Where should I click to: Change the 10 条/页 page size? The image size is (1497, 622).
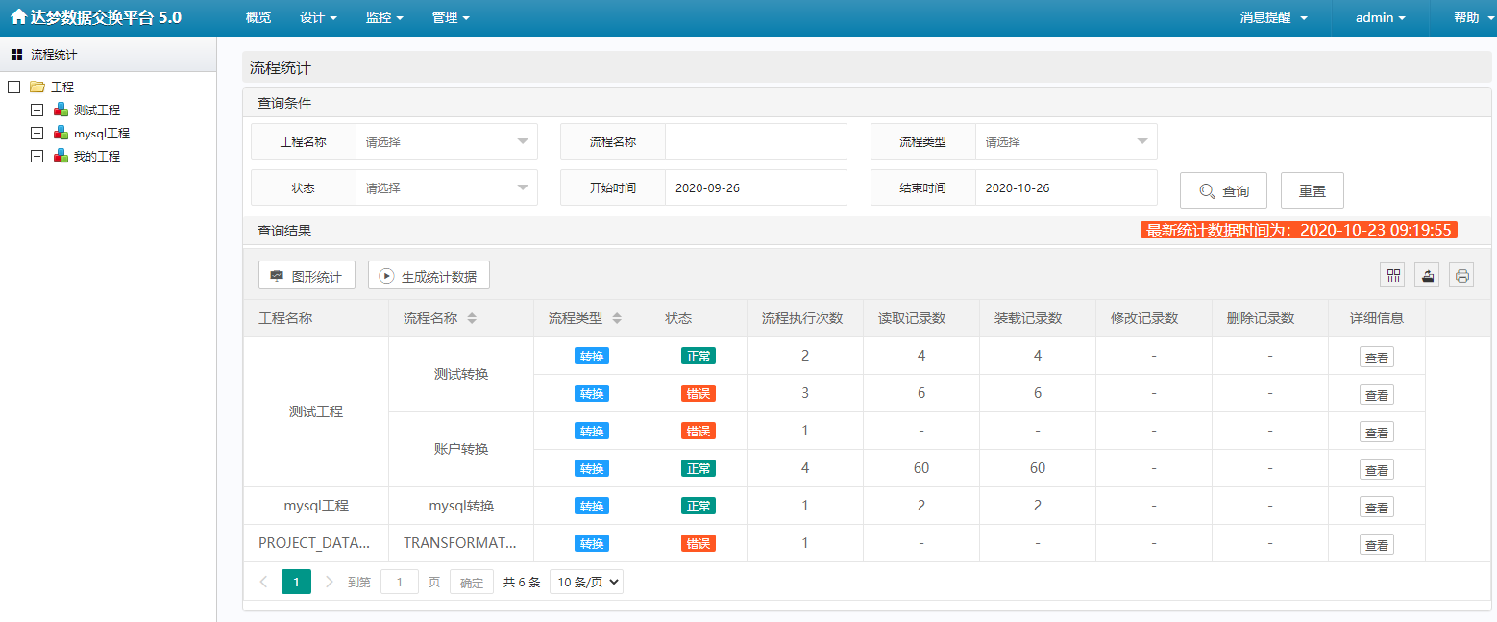(x=586, y=582)
